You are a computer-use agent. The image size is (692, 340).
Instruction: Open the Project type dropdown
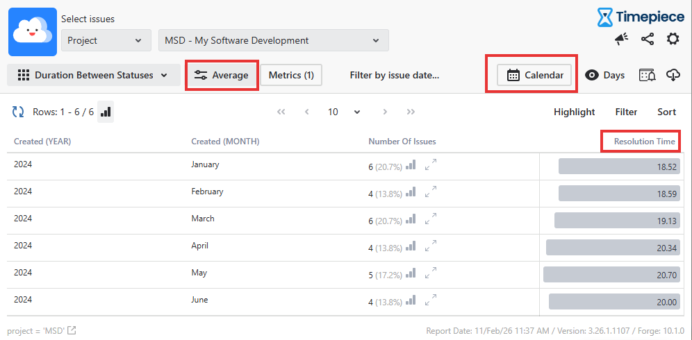coord(106,40)
